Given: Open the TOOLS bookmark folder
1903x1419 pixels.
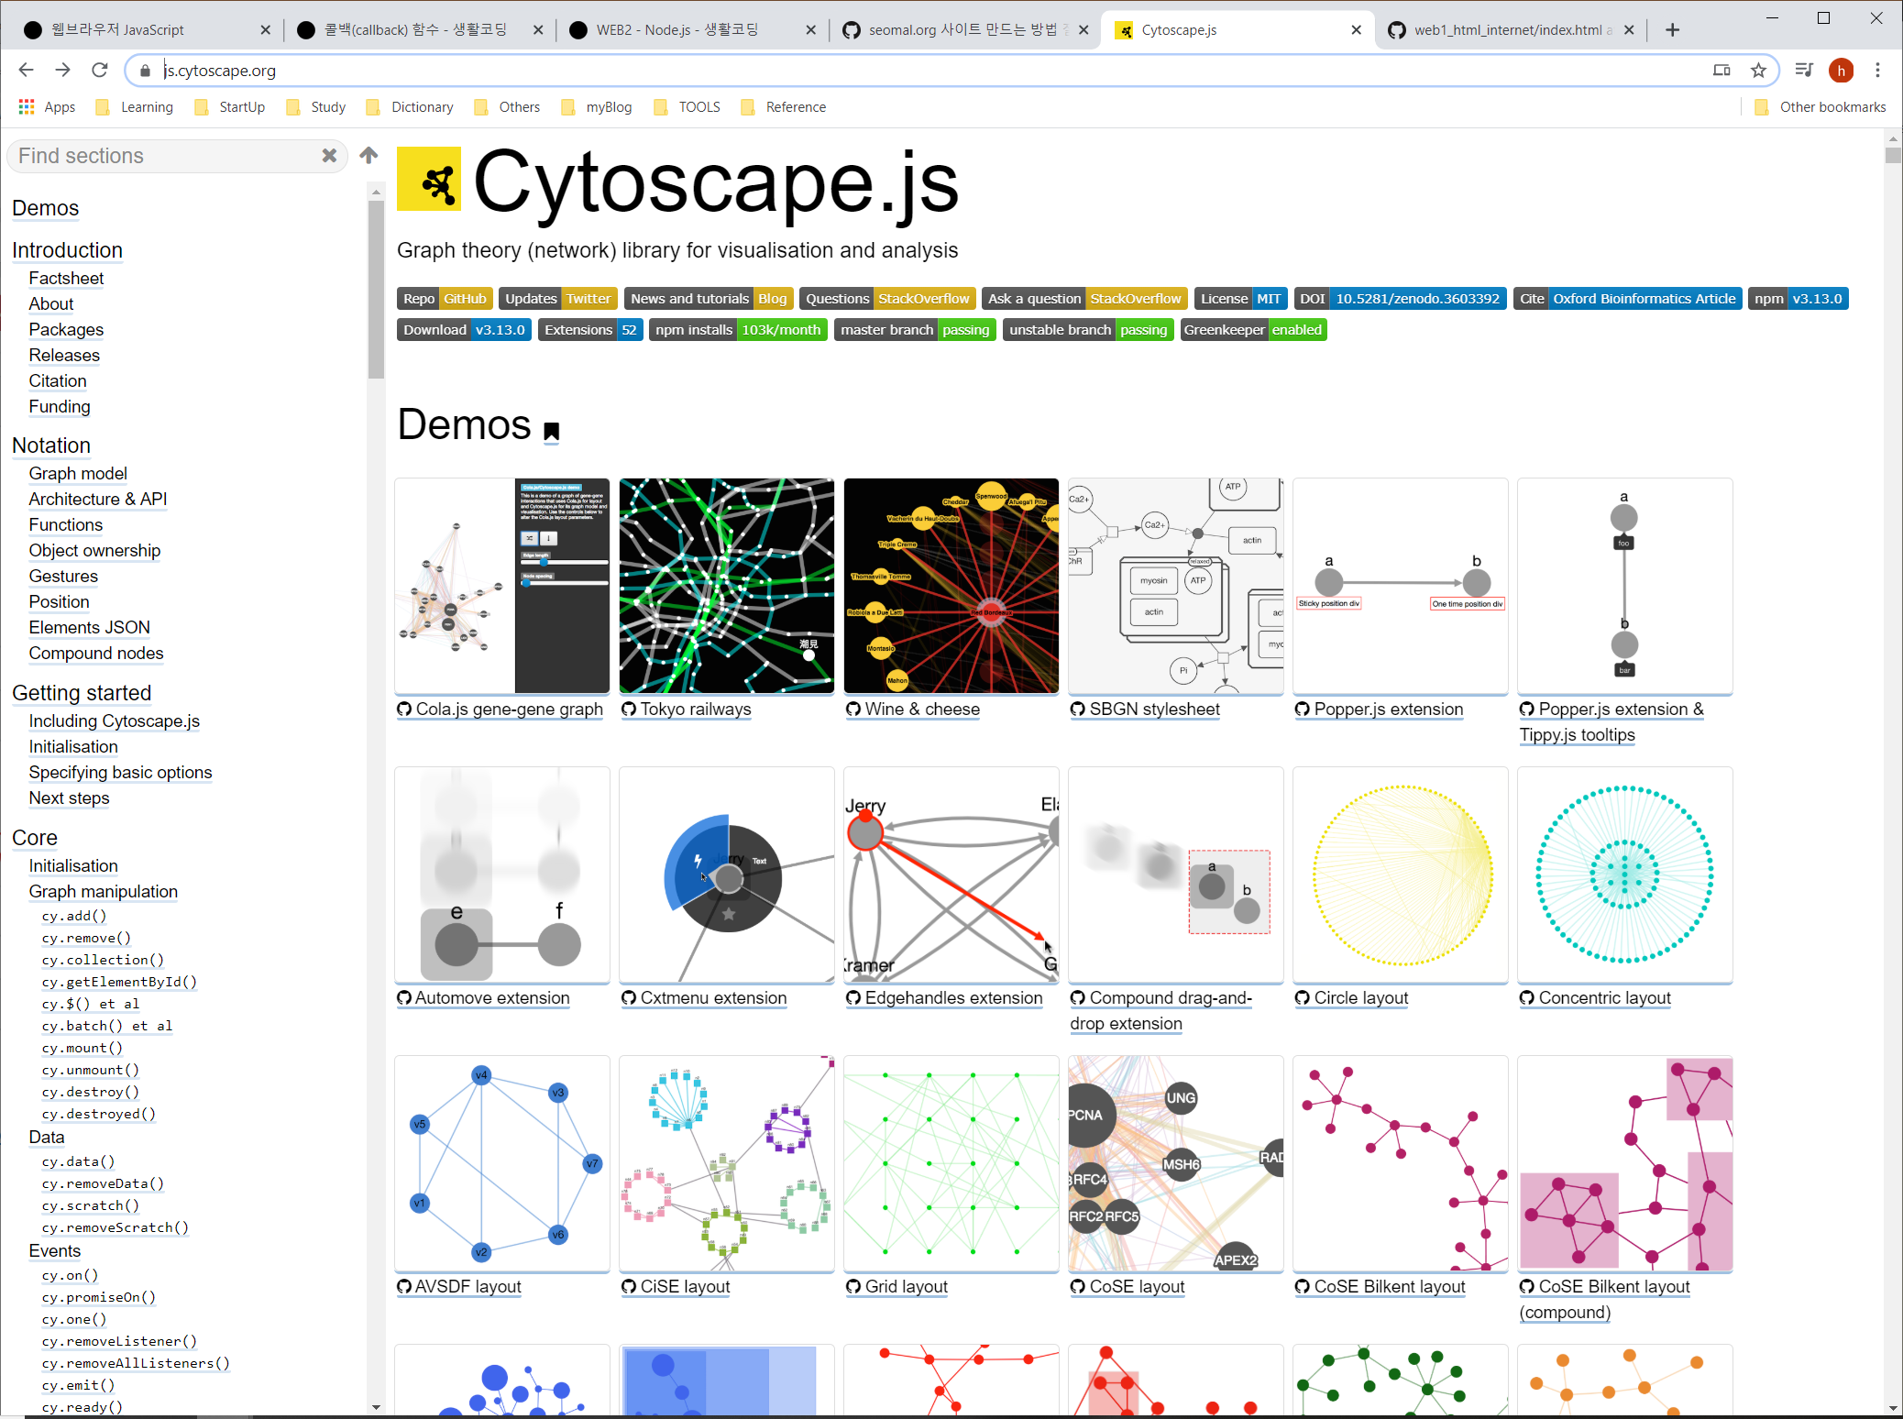Looking at the screenshot, I should 687,107.
